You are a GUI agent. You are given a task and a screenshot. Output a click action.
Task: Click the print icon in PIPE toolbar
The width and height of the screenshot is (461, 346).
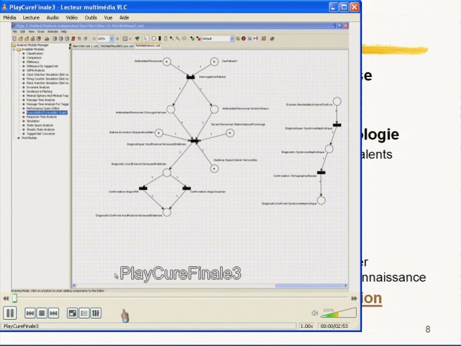click(47, 39)
